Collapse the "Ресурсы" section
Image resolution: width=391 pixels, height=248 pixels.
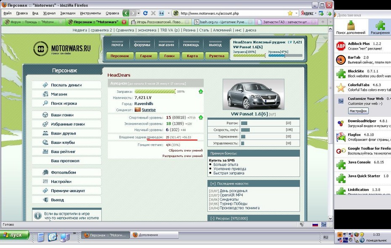tap(213, 218)
